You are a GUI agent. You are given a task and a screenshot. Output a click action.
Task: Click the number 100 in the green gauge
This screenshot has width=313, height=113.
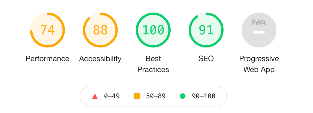click(x=153, y=30)
